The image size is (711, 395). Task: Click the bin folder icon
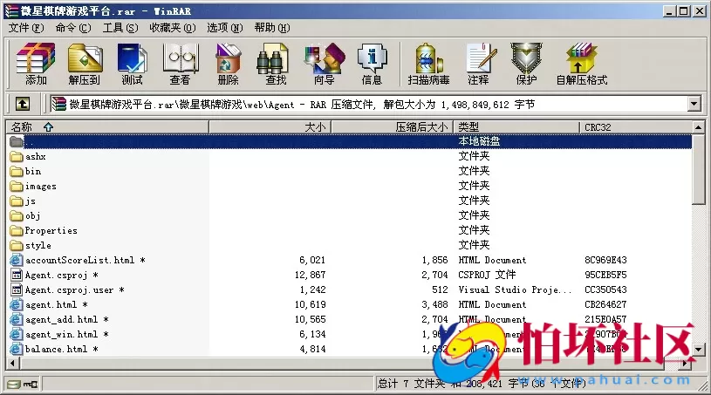(x=17, y=172)
